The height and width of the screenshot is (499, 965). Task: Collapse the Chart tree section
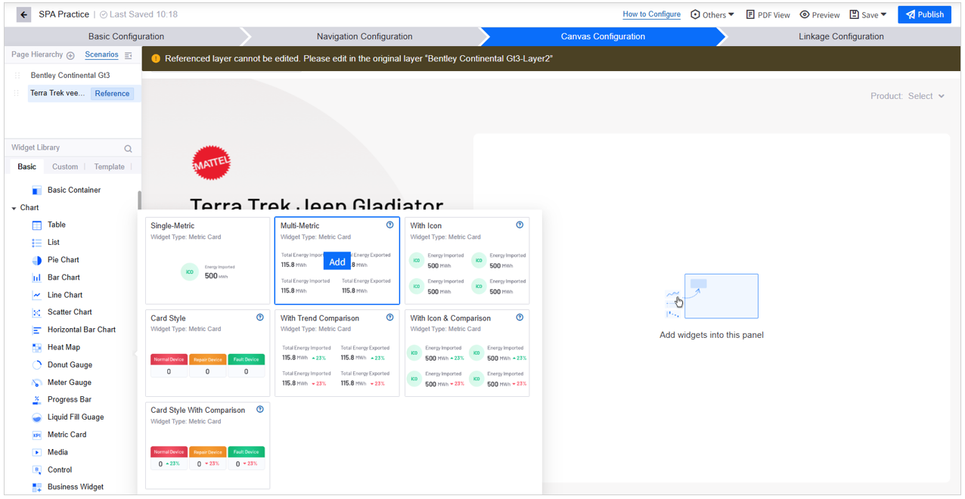(14, 208)
